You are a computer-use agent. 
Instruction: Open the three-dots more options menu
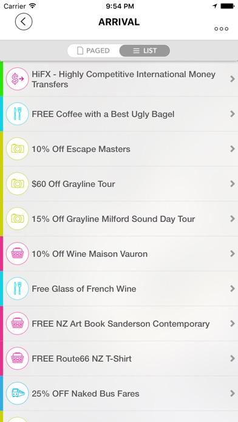click(221, 28)
